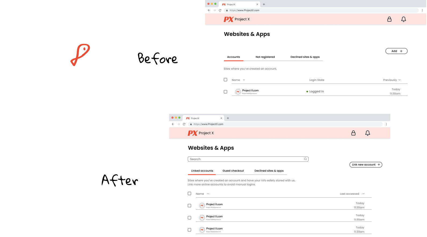Image resolution: width=427 pixels, height=237 pixels.
Task: Expand the Name sort chevron in top table
Action: coord(244,80)
